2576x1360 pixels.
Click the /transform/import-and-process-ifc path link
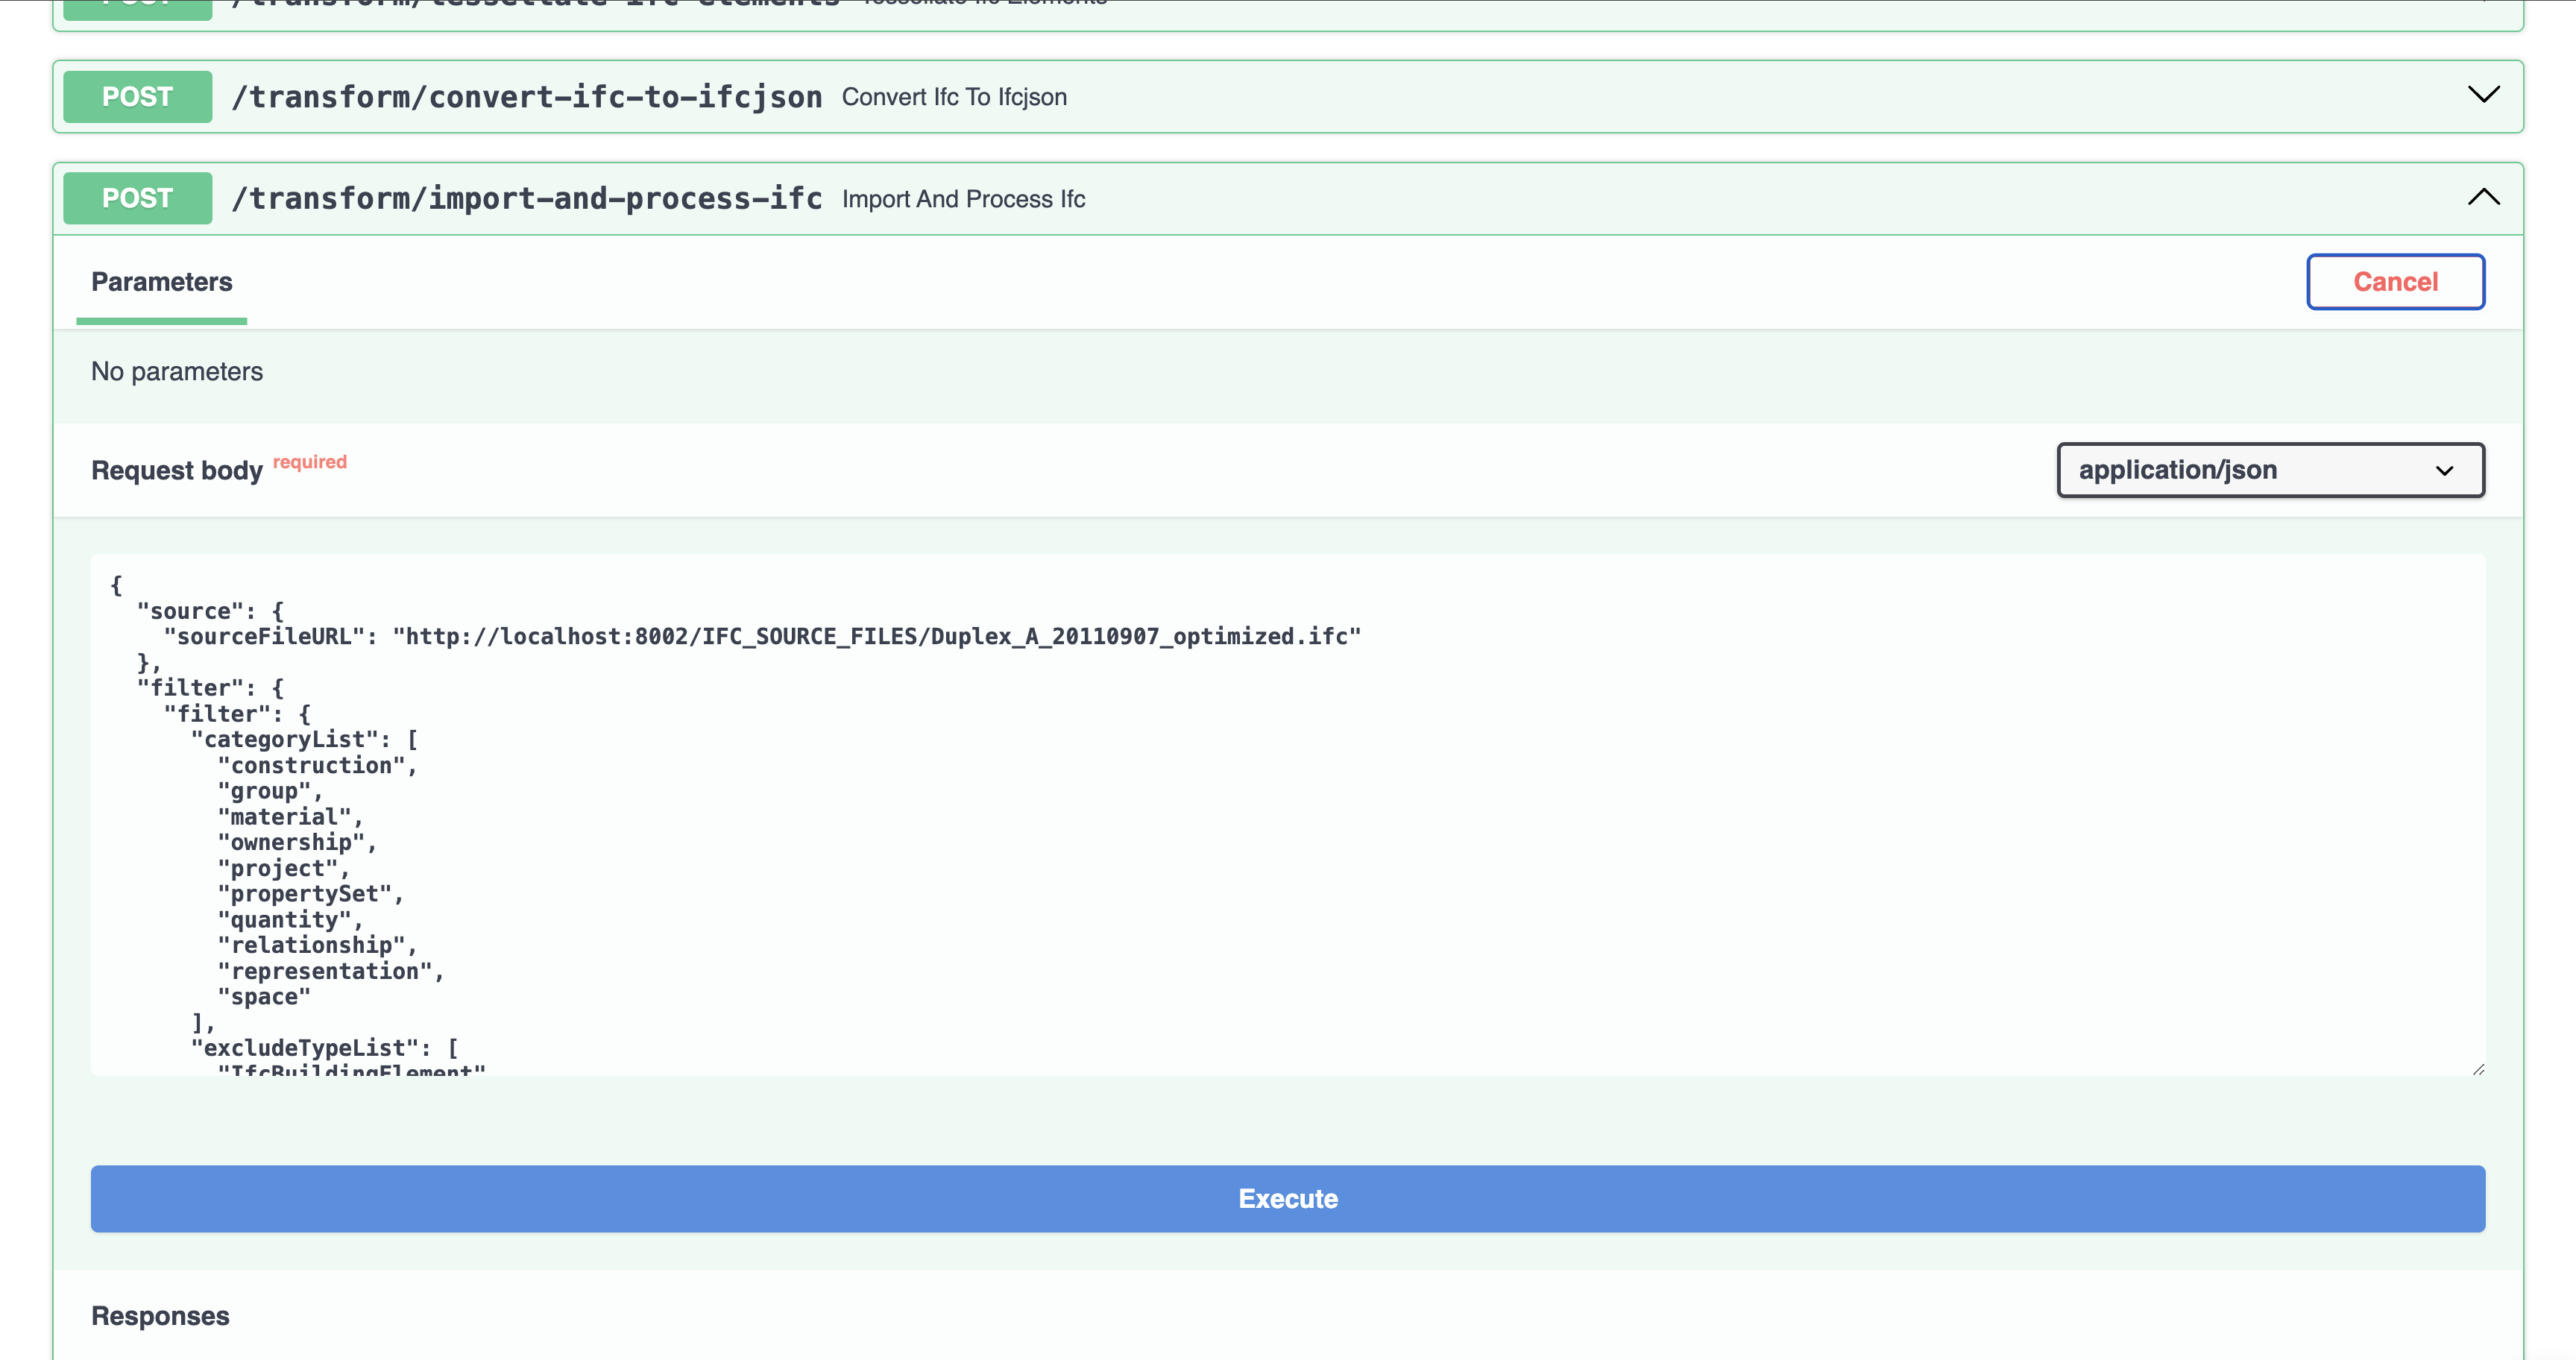click(x=527, y=199)
